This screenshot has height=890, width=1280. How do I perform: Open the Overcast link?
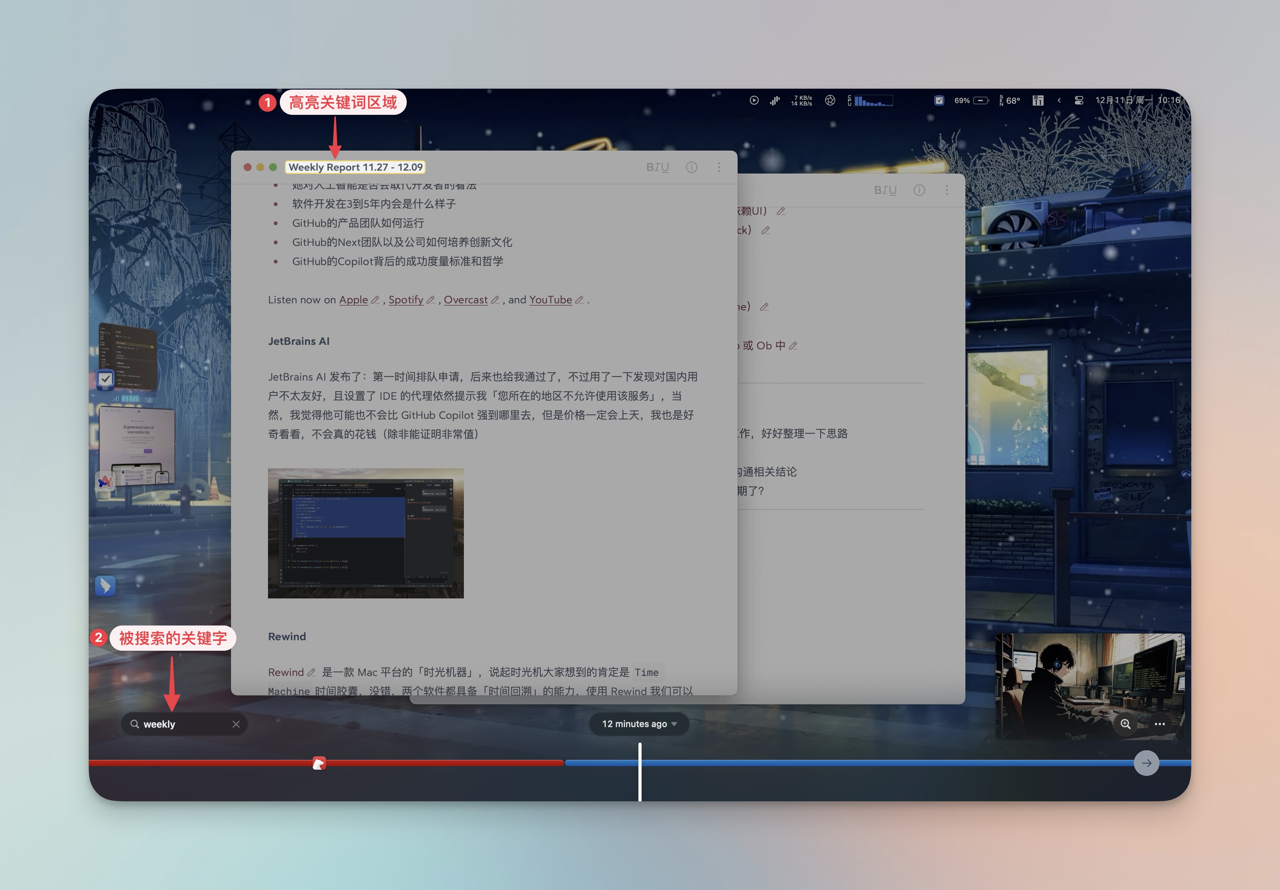[x=465, y=300]
